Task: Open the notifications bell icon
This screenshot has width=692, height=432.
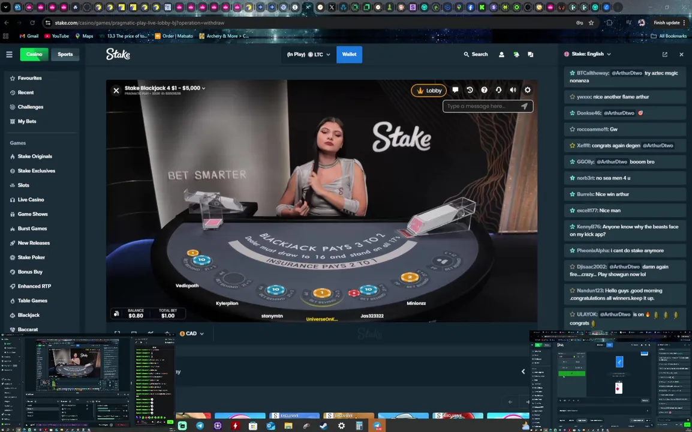Action: (516, 55)
